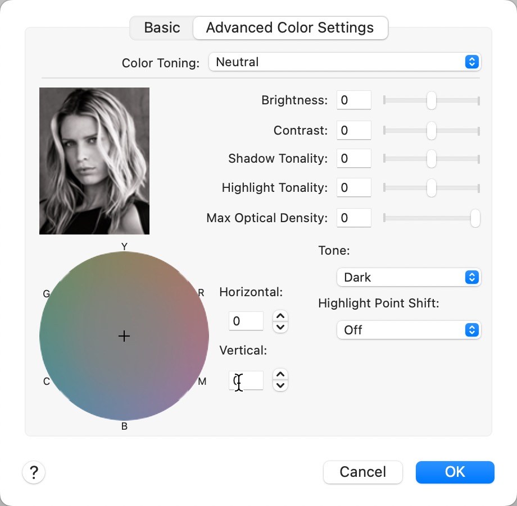The height and width of the screenshot is (506, 517).
Task: Click the Brightness slider handle
Action: coord(431,100)
